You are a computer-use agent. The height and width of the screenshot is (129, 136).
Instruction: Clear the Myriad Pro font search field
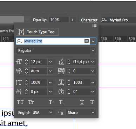87,41
